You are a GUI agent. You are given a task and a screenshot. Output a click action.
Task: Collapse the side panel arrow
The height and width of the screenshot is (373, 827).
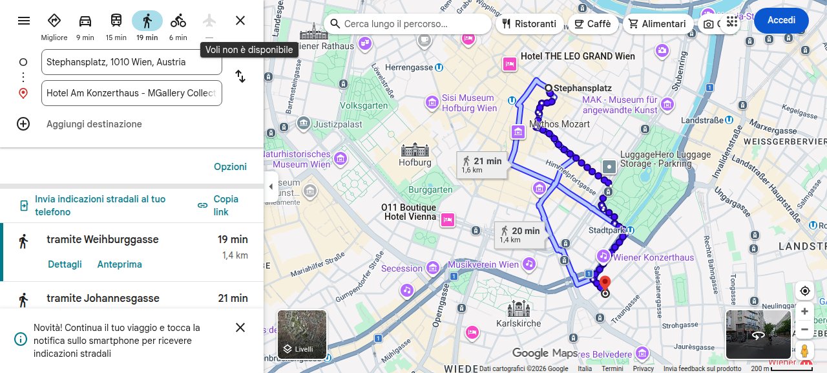pyautogui.click(x=271, y=187)
